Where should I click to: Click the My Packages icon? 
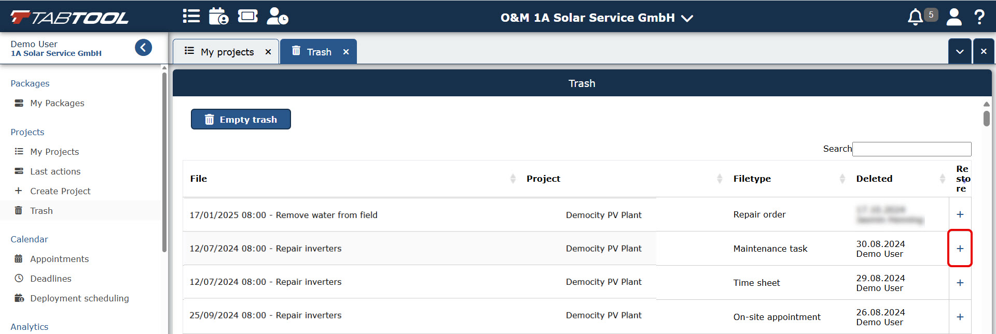pyautogui.click(x=19, y=103)
